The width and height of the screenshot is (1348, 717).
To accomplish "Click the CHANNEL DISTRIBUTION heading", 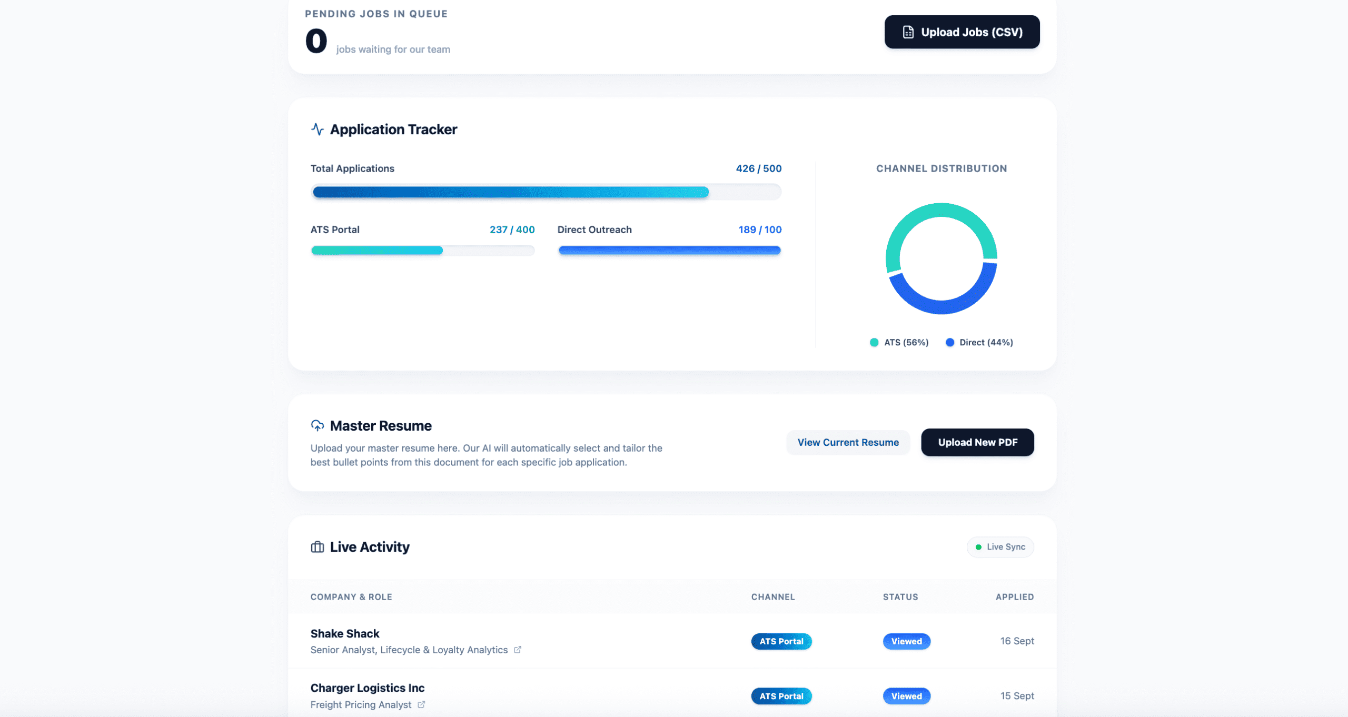I will (941, 168).
